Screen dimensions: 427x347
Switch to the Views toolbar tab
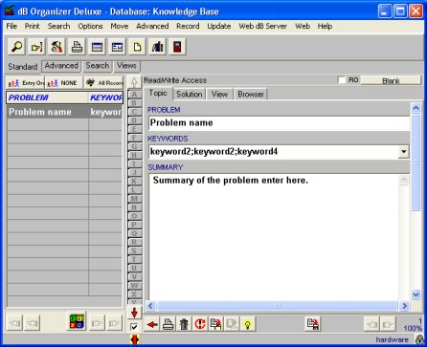pos(126,66)
